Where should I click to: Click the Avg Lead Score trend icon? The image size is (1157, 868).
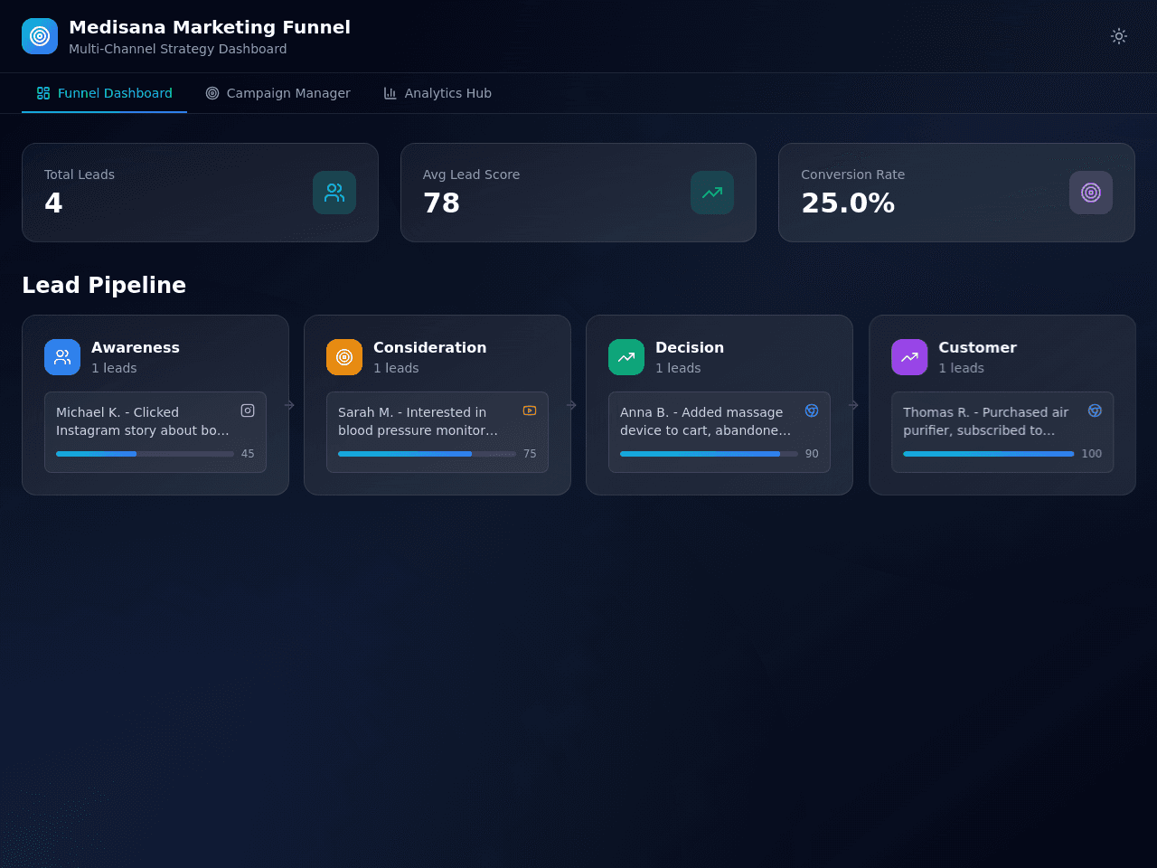click(712, 193)
